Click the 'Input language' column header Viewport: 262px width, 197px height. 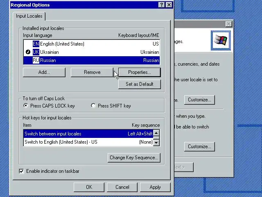[38, 35]
